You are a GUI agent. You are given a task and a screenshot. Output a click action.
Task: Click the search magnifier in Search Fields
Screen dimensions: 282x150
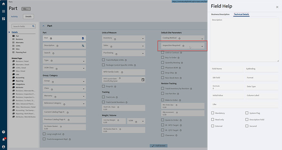click(33, 26)
